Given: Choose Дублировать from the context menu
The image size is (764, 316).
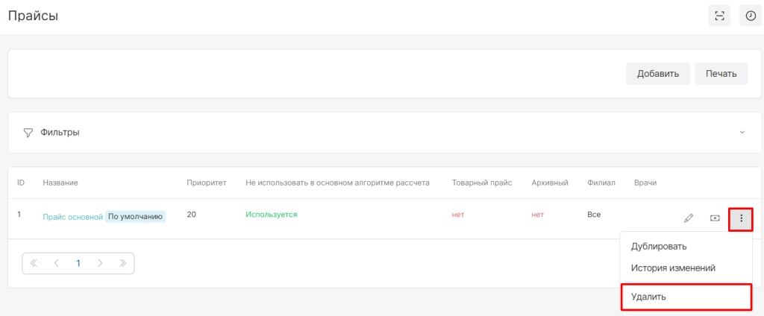Looking at the screenshot, I should tap(659, 246).
